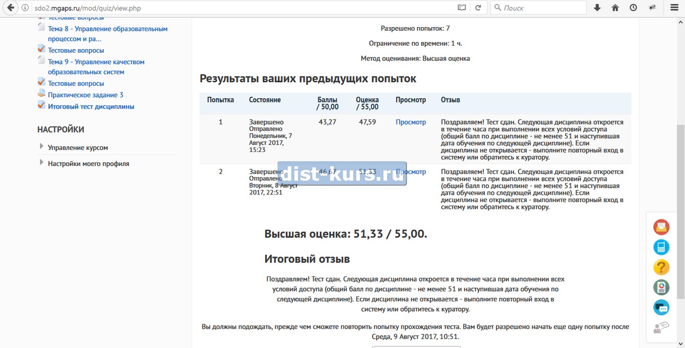Viewport: 685px width, 348px height.
Task: Click Ограничение по времени: 1 ч. text
Action: 415,43
